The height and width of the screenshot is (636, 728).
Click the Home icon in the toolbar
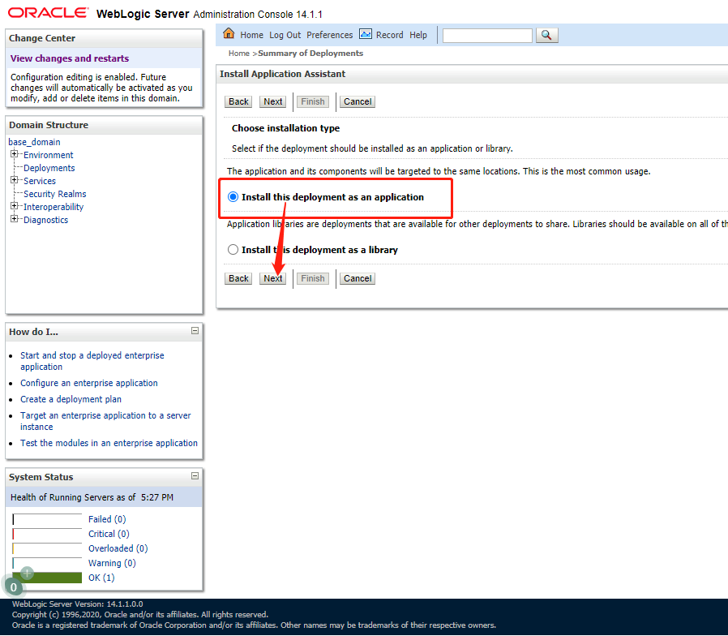[x=229, y=35]
